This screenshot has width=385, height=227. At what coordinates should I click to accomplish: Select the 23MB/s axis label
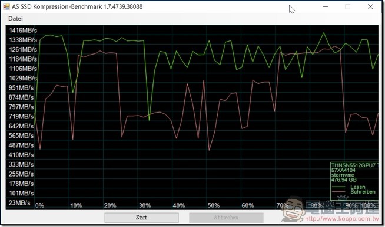(19, 203)
